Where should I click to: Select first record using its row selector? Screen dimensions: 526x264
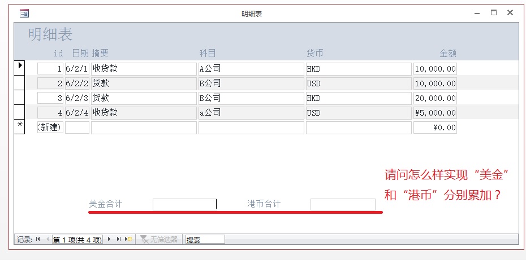click(19, 68)
